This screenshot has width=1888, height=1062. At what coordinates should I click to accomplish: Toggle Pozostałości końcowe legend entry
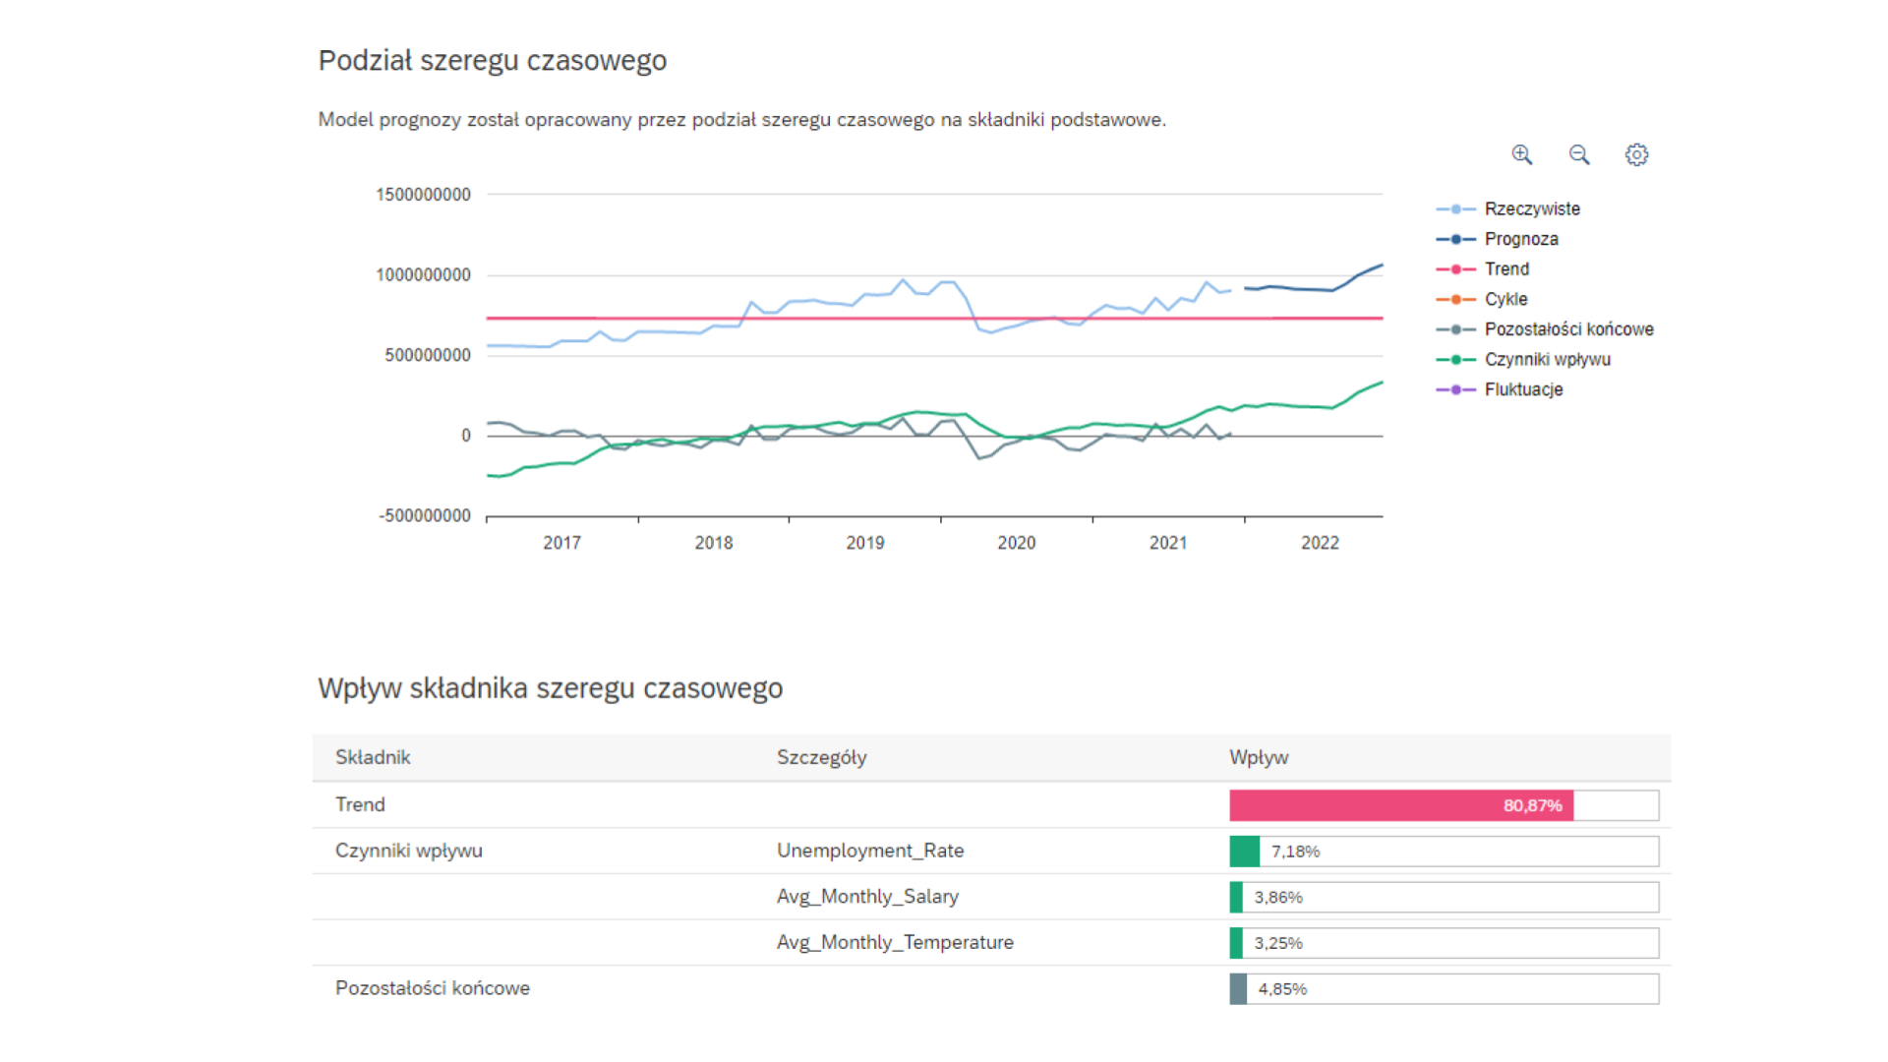point(1567,329)
